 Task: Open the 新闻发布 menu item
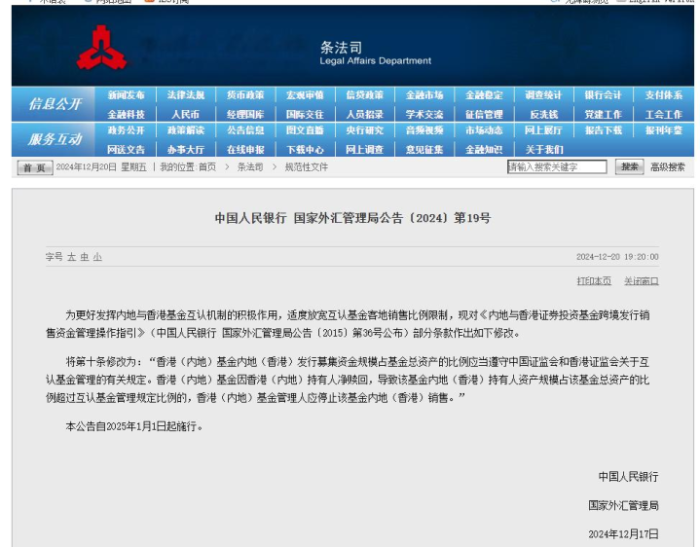tap(127, 95)
